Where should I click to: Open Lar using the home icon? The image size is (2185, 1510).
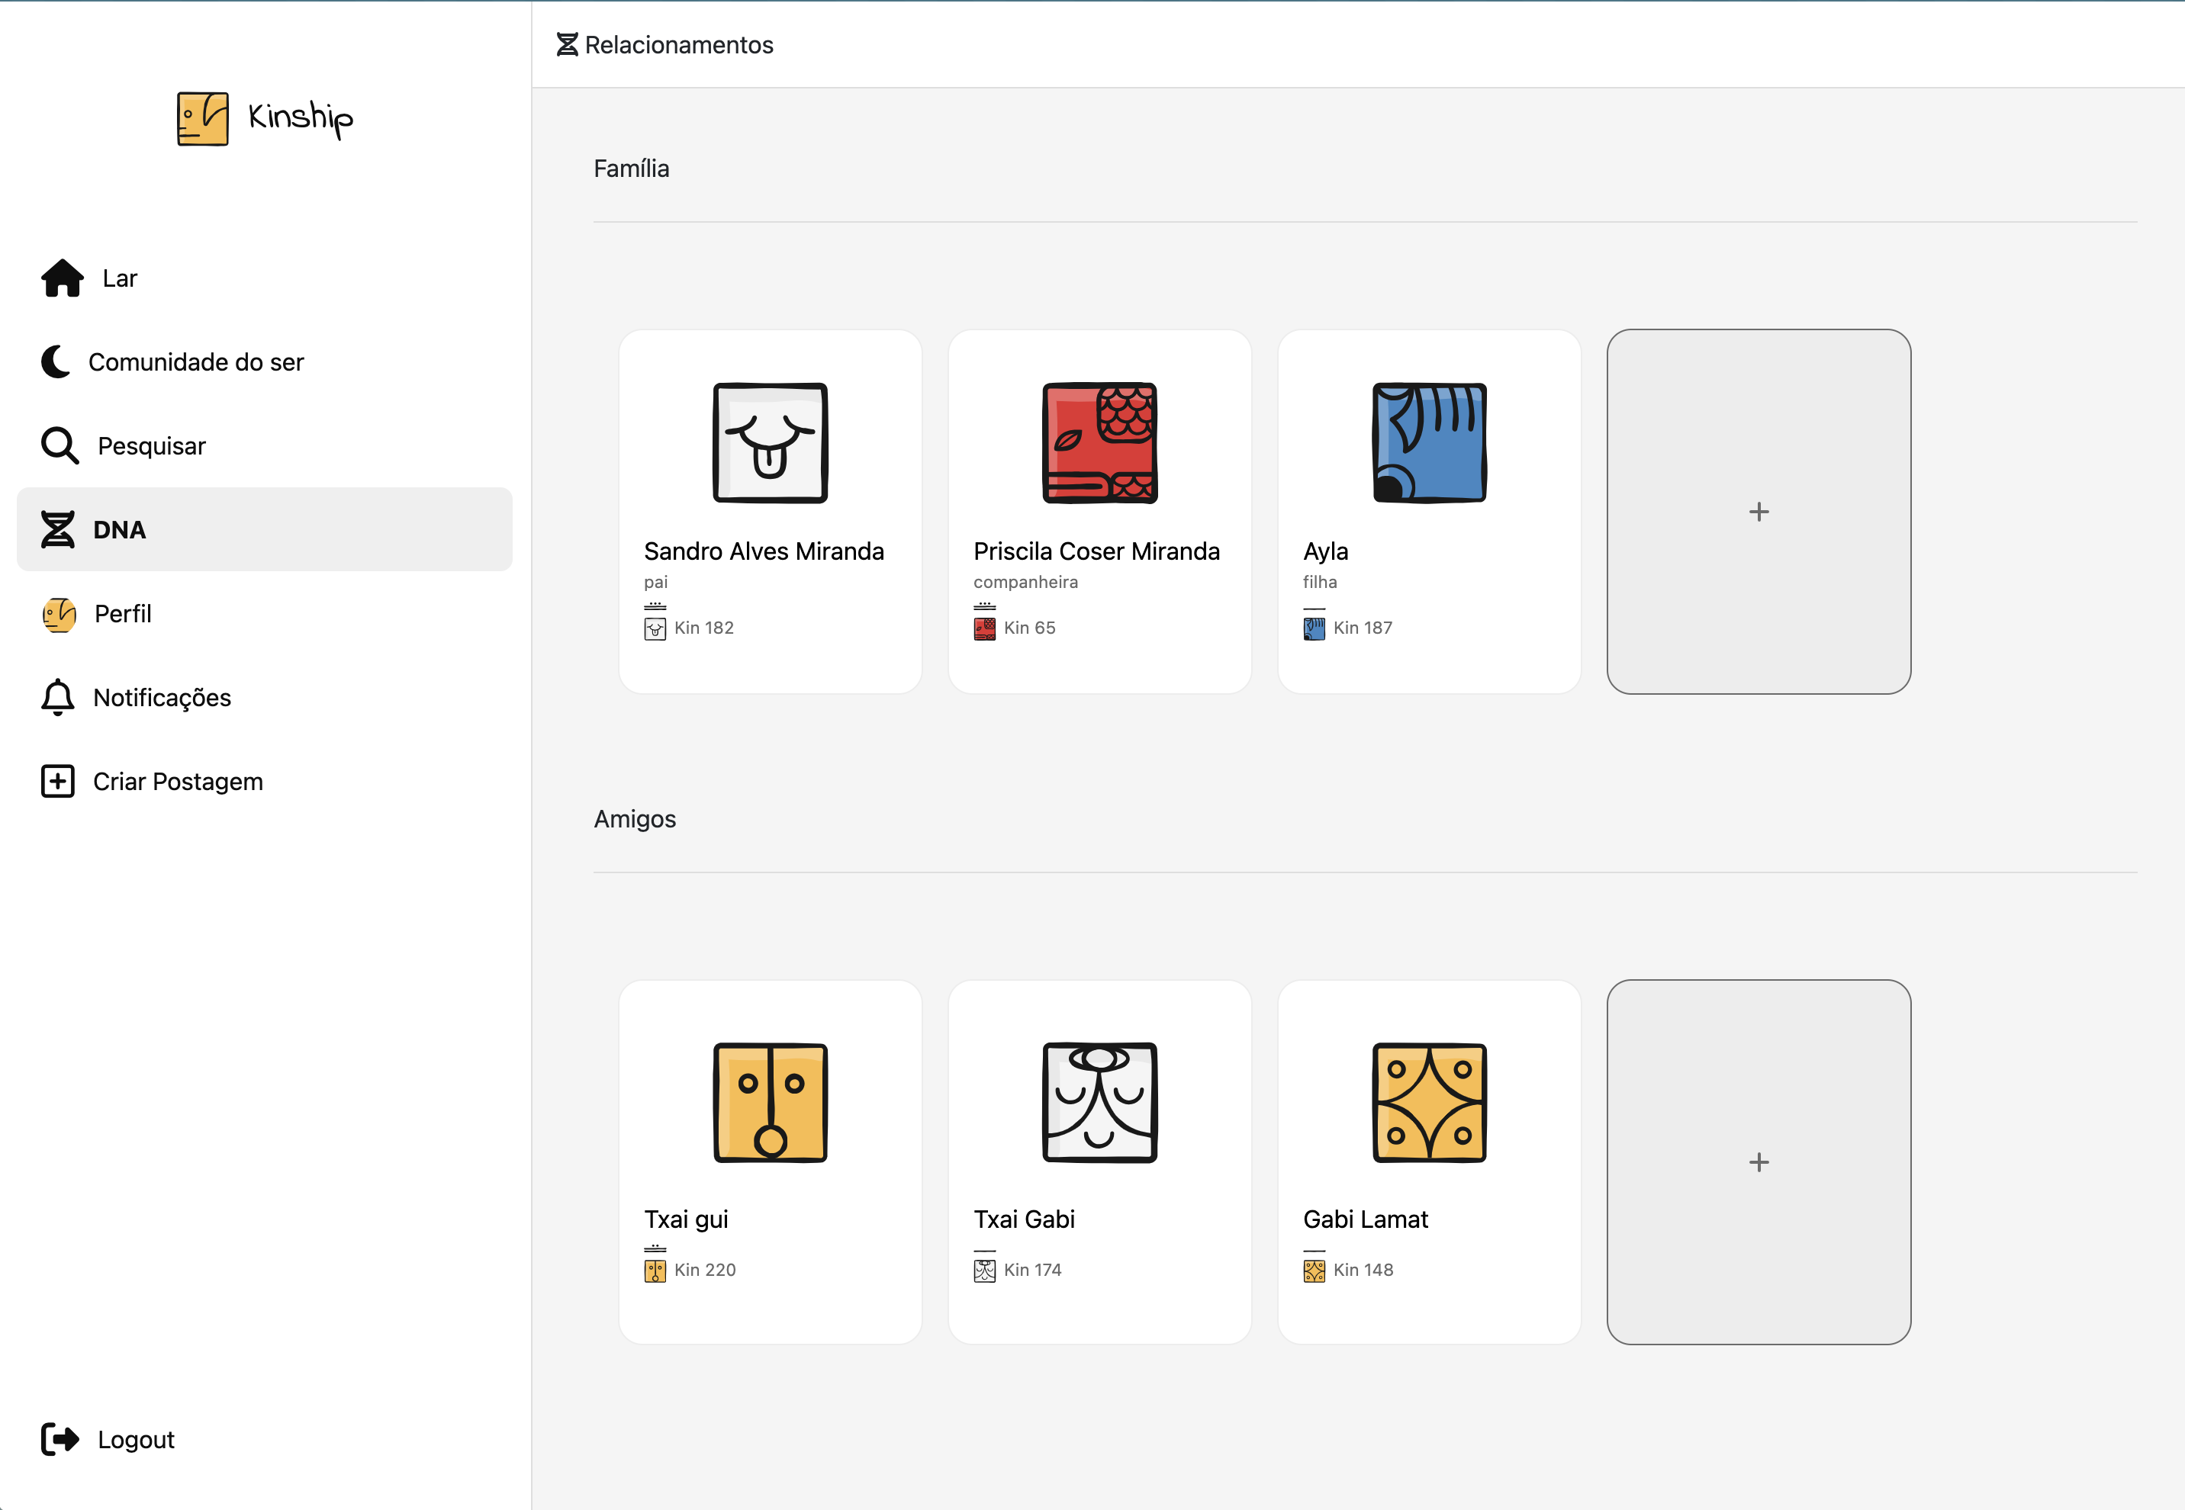tap(60, 276)
